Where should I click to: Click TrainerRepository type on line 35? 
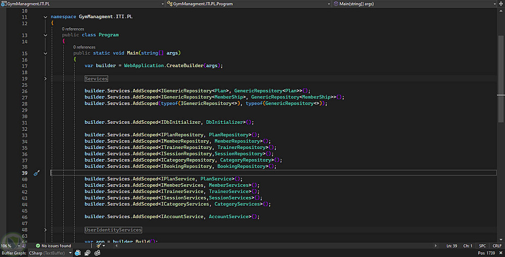click(x=241, y=147)
